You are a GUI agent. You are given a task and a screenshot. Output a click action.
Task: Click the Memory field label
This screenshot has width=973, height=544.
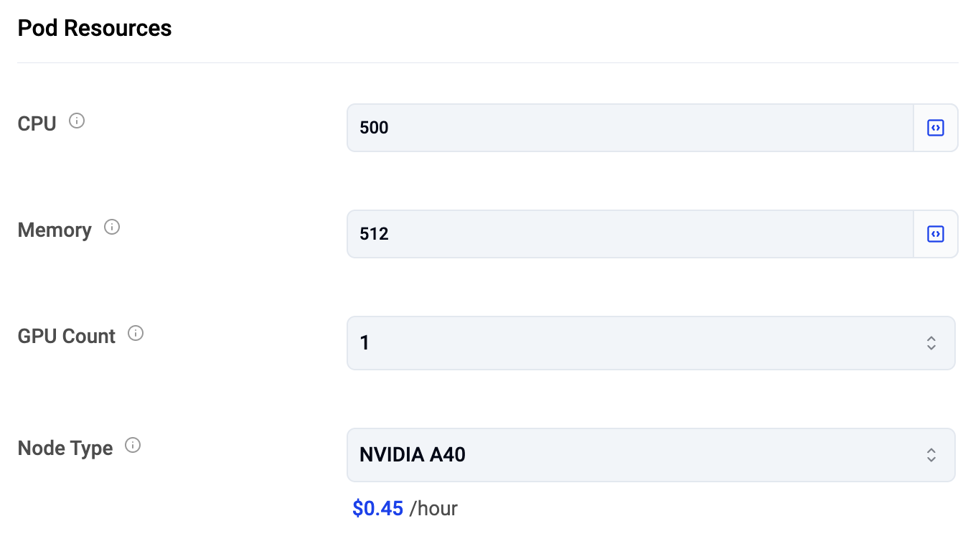pyautogui.click(x=55, y=230)
